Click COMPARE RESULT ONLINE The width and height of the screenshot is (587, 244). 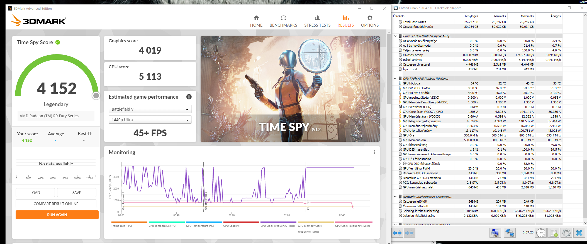(56, 204)
